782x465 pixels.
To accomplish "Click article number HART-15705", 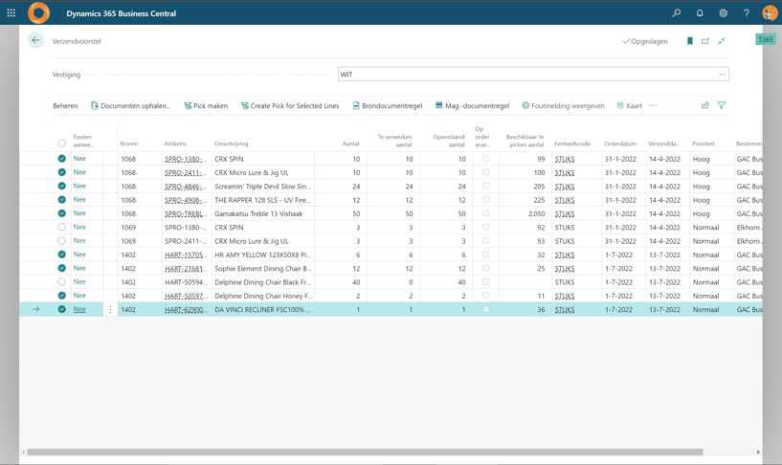I will (x=186, y=255).
